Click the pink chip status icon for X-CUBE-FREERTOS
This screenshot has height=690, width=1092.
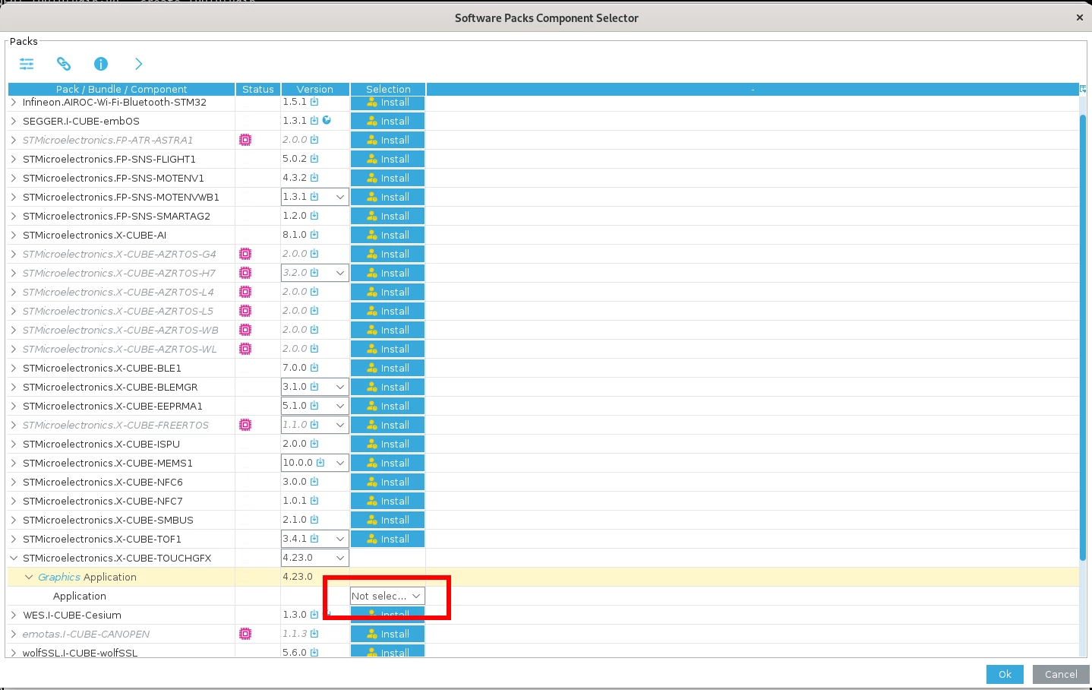point(245,425)
